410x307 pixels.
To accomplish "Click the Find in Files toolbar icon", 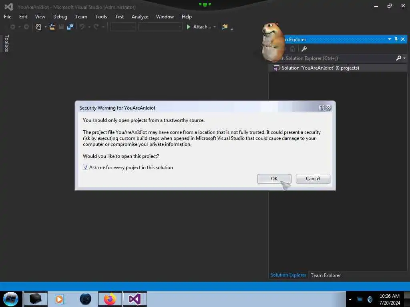I will click(225, 27).
